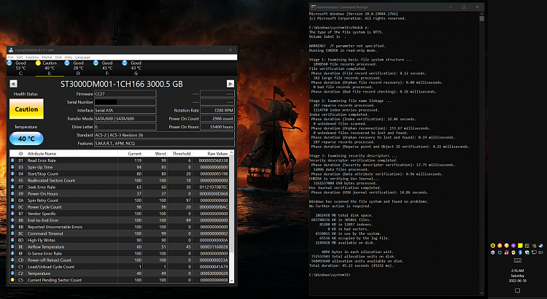This screenshot has width=547, height=299.
Task: Click the blue status dot beside 01 row
Action: pos(12,160)
